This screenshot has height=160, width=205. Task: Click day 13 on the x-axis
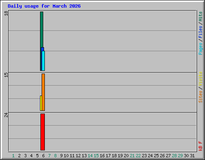point(84,156)
